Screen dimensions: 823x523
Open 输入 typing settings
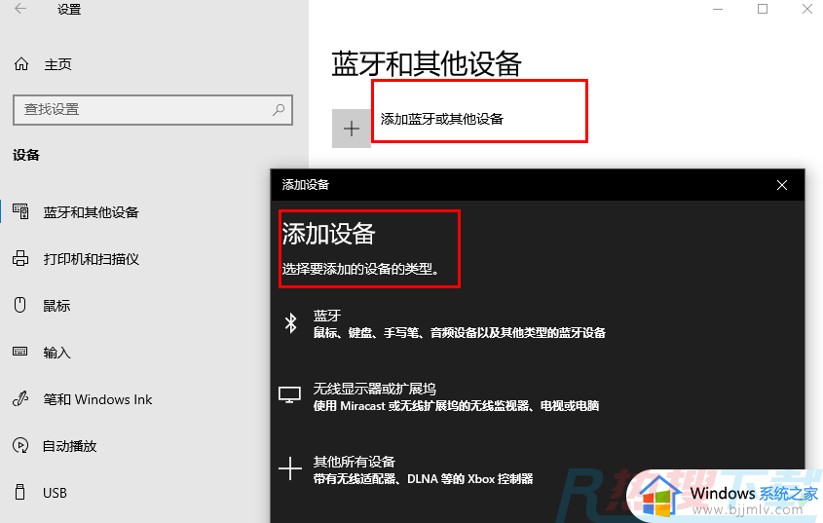click(56, 353)
